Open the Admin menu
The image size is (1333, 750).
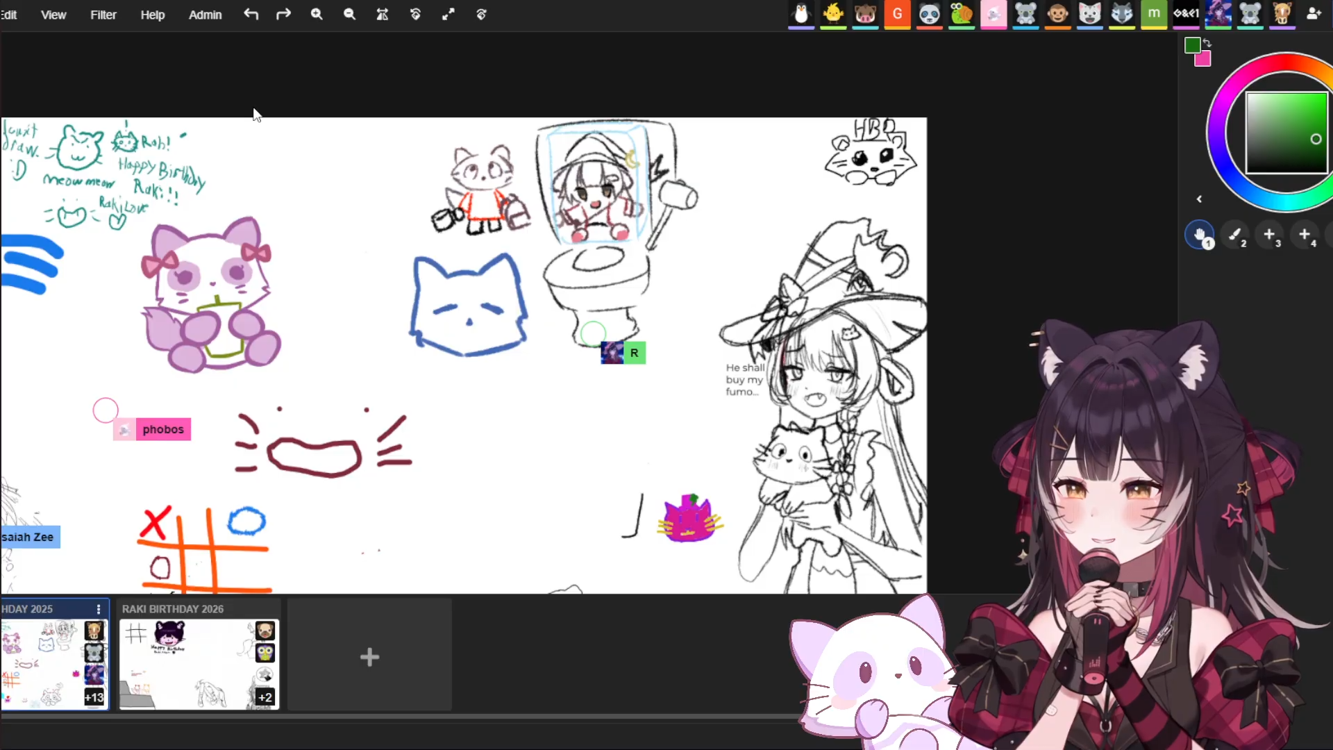click(x=205, y=15)
